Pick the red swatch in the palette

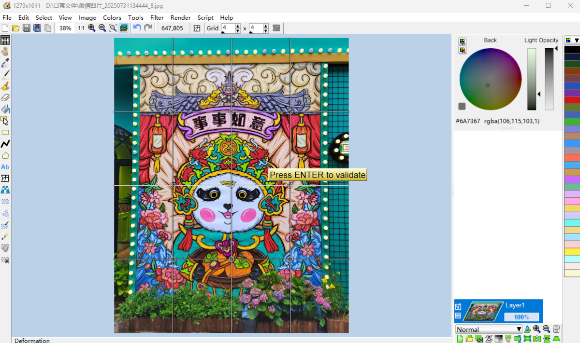point(572,100)
